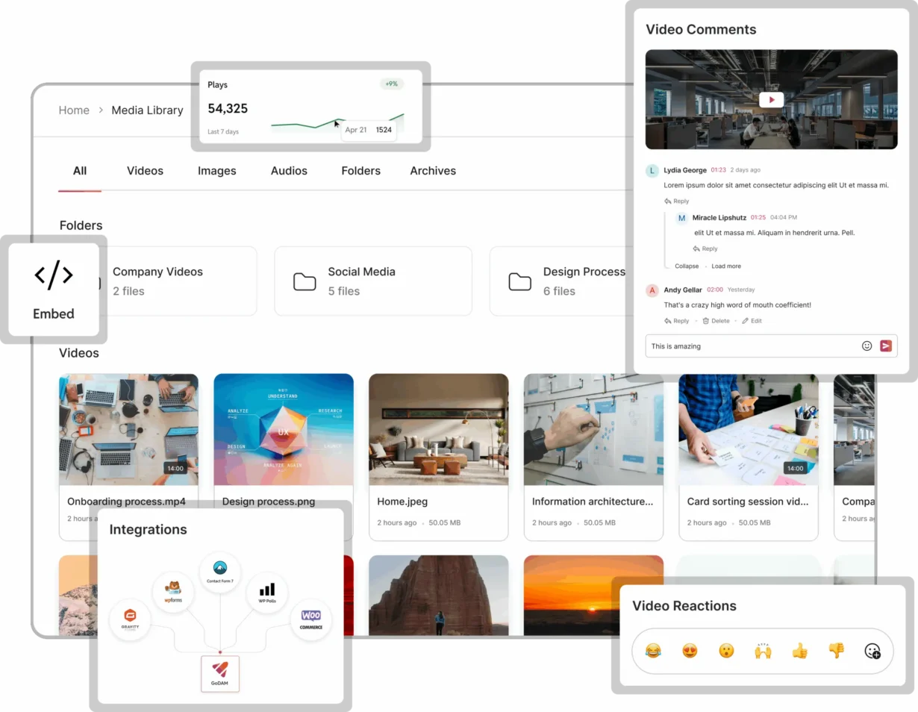The height and width of the screenshot is (712, 918).
Task: Open the Social Media folder
Action: click(x=372, y=281)
